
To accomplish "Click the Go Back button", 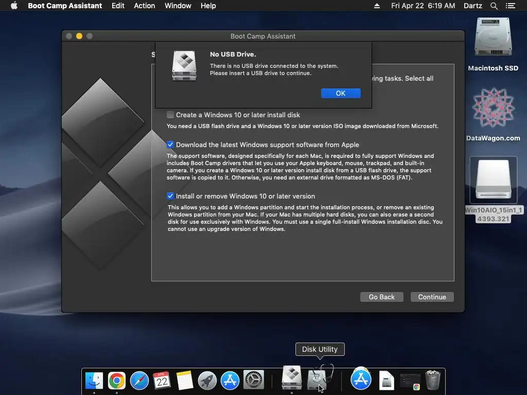I will click(381, 297).
